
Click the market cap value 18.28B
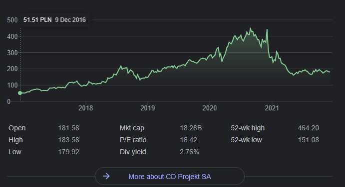coord(191,128)
